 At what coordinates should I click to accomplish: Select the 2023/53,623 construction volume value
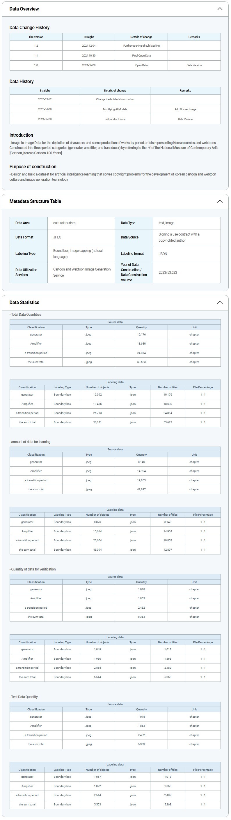168,273
